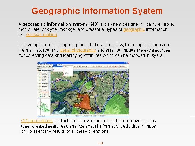The height and width of the screenshot is (146, 195).
Task: Select the "Geographic Information System" slide title
Action: 97,11
